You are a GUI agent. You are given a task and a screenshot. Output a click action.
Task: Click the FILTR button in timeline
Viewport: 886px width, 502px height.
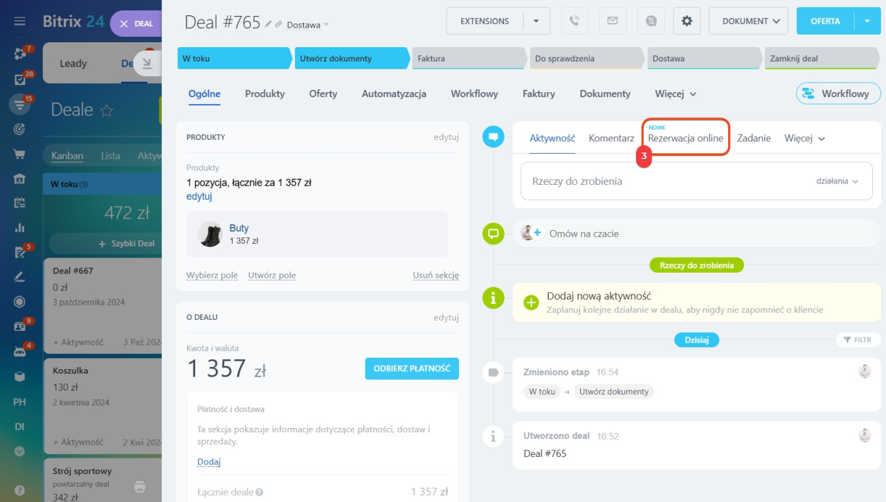857,340
